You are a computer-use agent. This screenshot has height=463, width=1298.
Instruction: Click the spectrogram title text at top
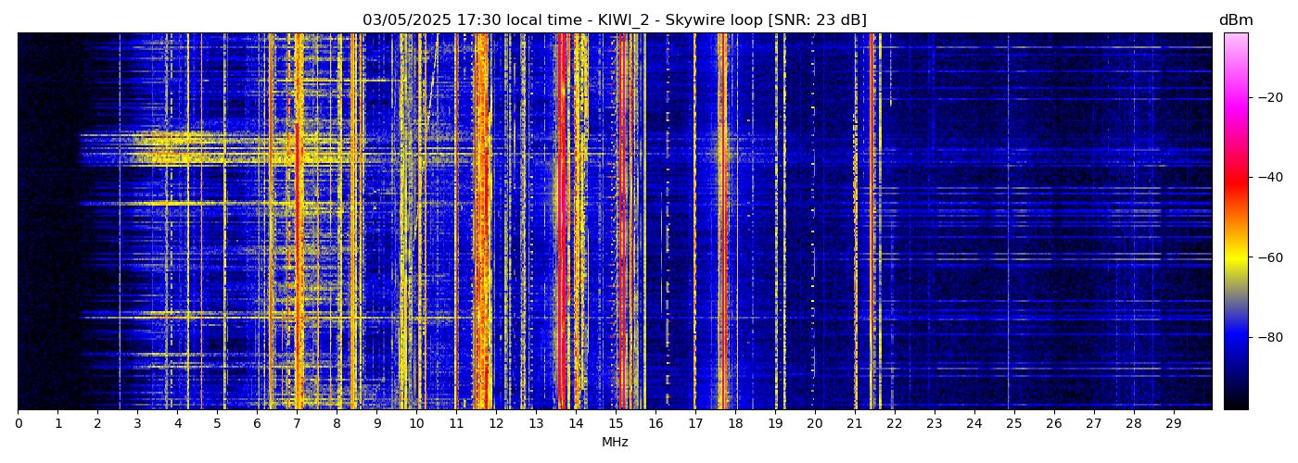614,20
